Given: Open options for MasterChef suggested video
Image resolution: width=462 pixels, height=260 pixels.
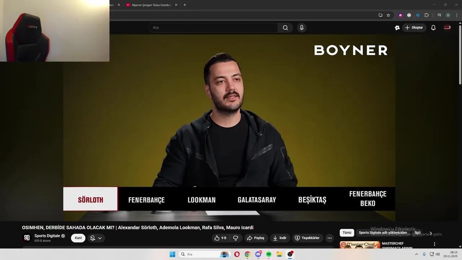Looking at the screenshot, I should pos(435,244).
